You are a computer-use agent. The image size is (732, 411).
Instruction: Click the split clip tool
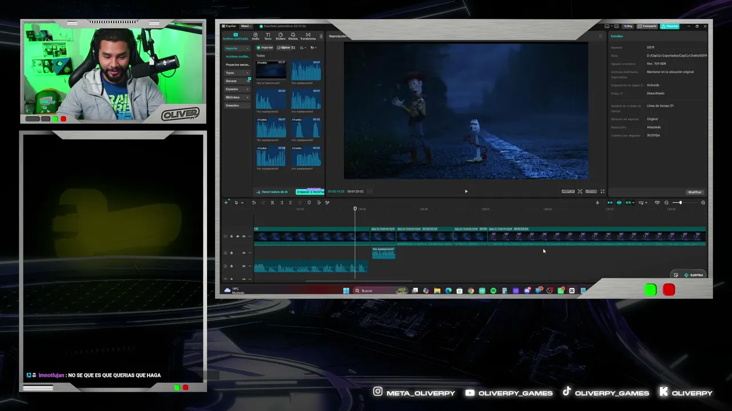click(272, 203)
